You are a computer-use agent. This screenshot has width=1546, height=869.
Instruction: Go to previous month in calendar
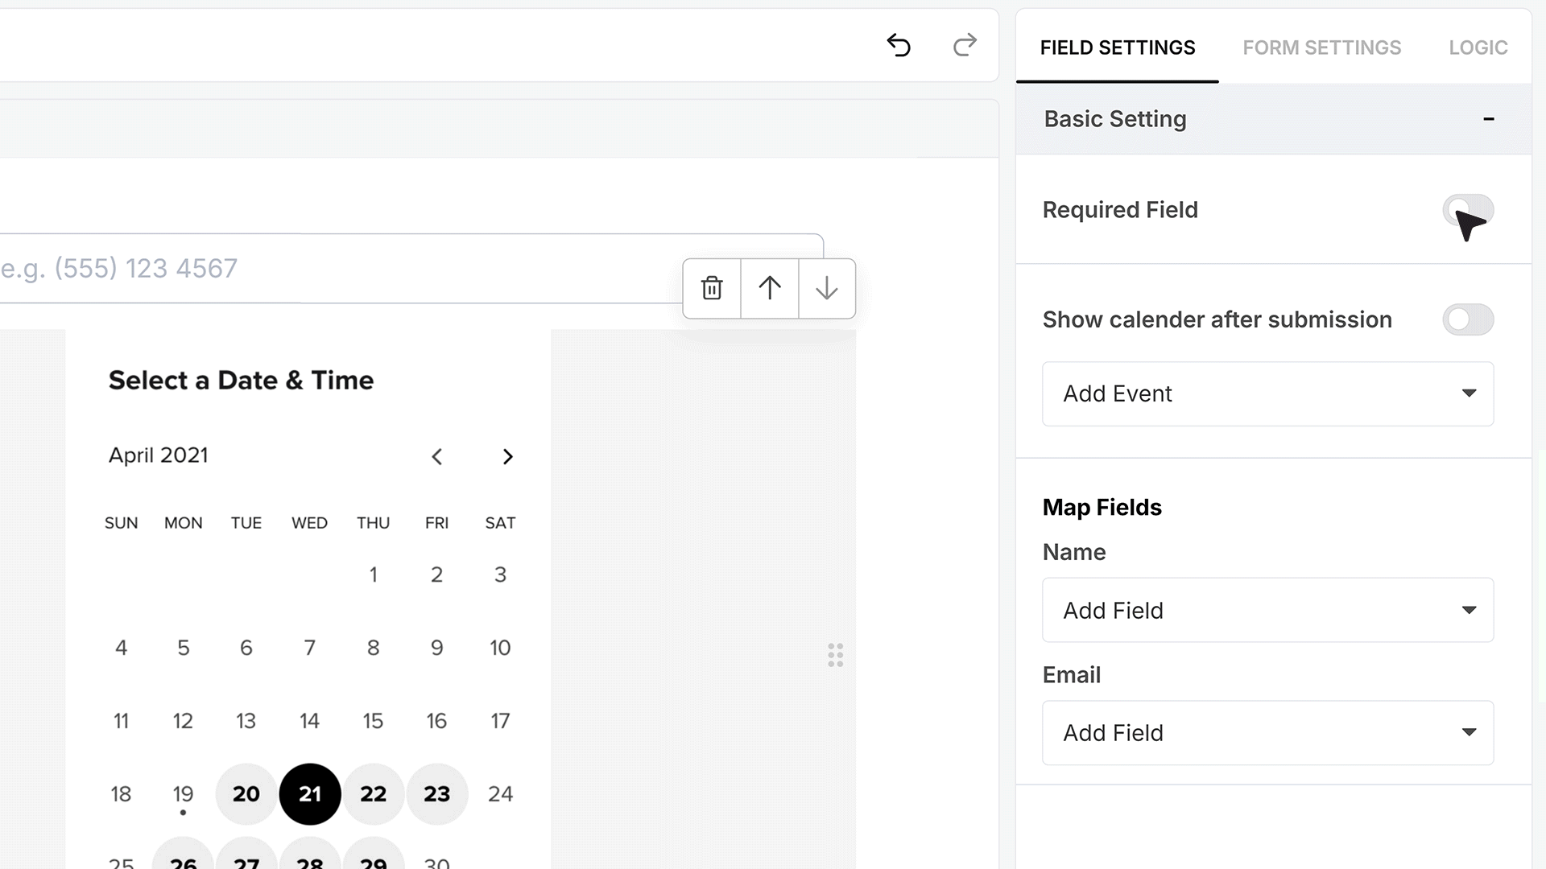(436, 457)
